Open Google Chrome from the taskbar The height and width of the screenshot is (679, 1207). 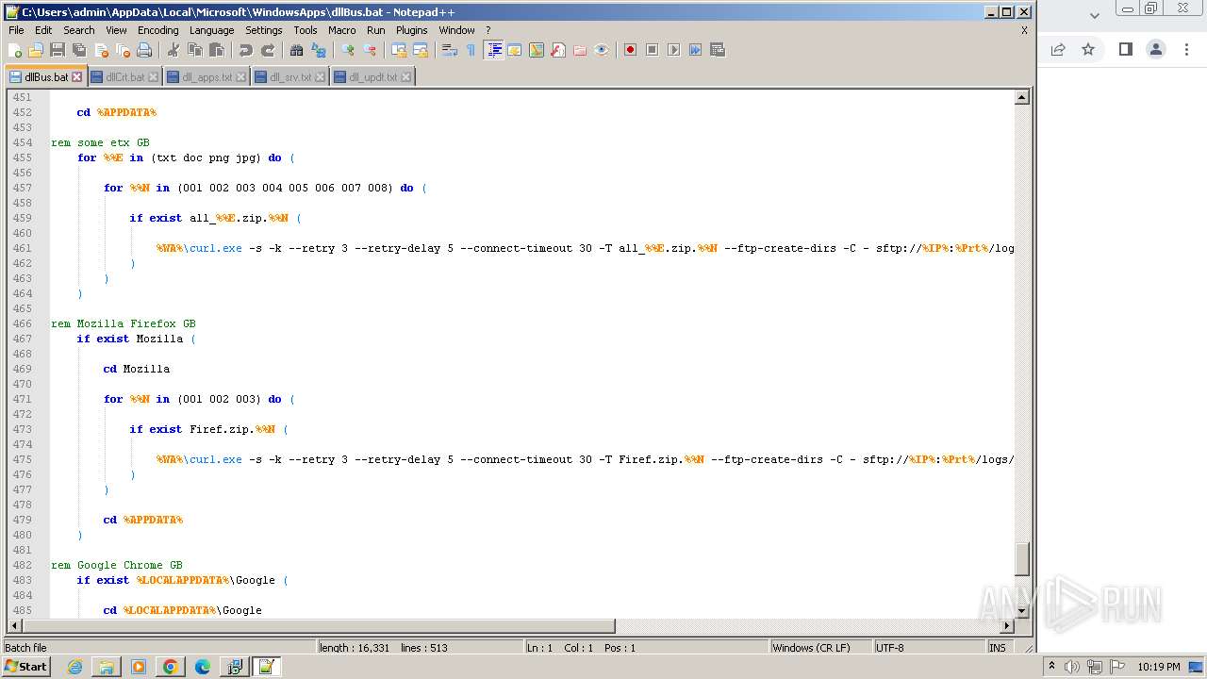point(170,667)
